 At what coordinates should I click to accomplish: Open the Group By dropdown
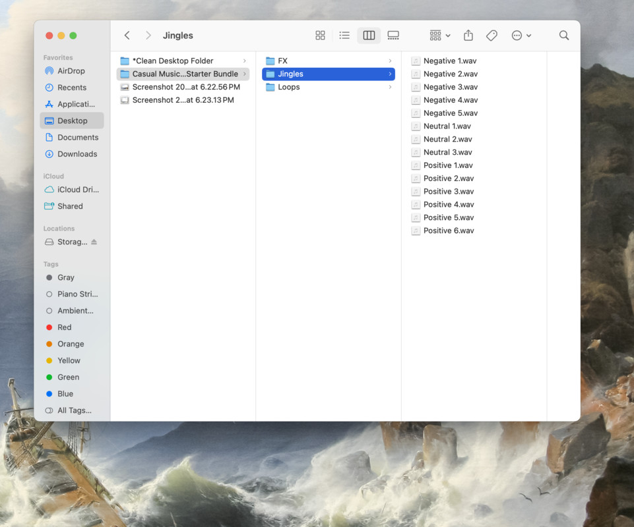(440, 36)
